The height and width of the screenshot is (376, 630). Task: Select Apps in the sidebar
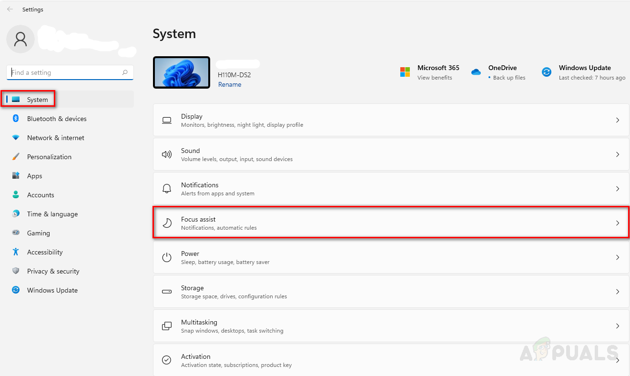click(34, 176)
